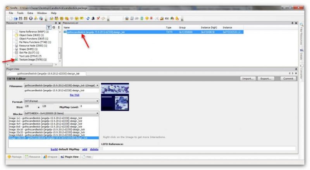The width and height of the screenshot is (310, 170).
Task: Toggle the I view button in Resource Tree
Action: (59, 27)
